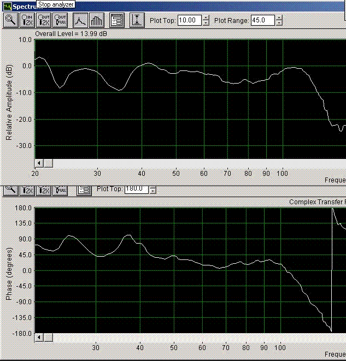Viewport: 346px width, 361px height.
Task: Click the 50 frequency tick under phase plot
Action: 174,347
